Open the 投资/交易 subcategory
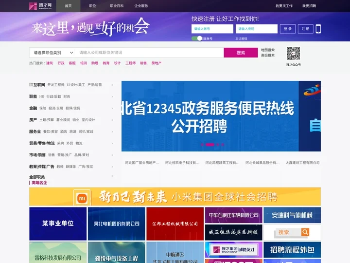Image resolution: width=350 pixels, height=263 pixels. tap(56, 108)
